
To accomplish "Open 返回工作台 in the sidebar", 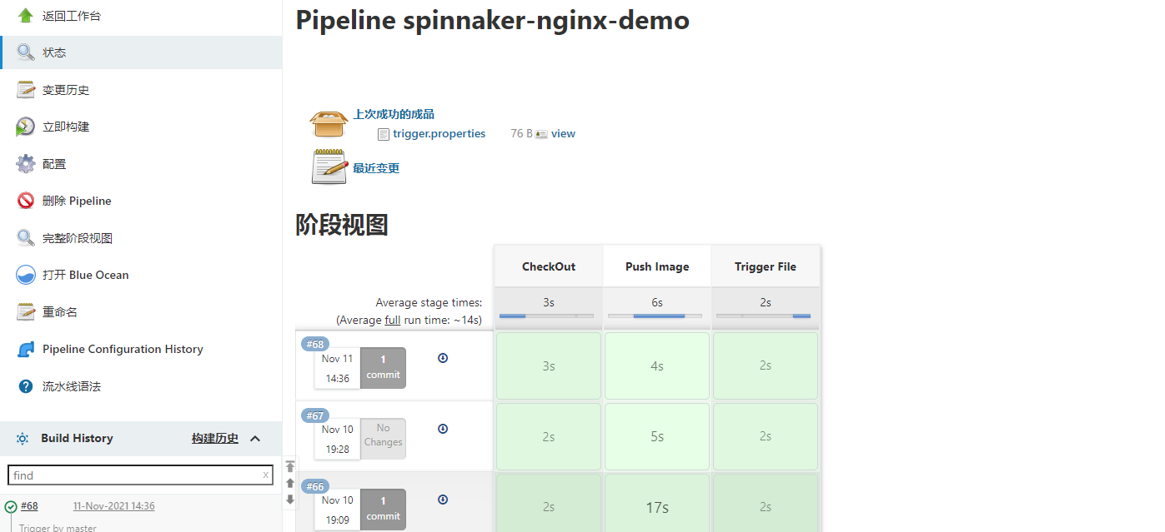I will (72, 16).
